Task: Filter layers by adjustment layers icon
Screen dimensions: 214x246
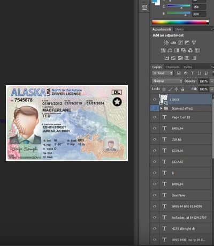Action: [x=186, y=73]
